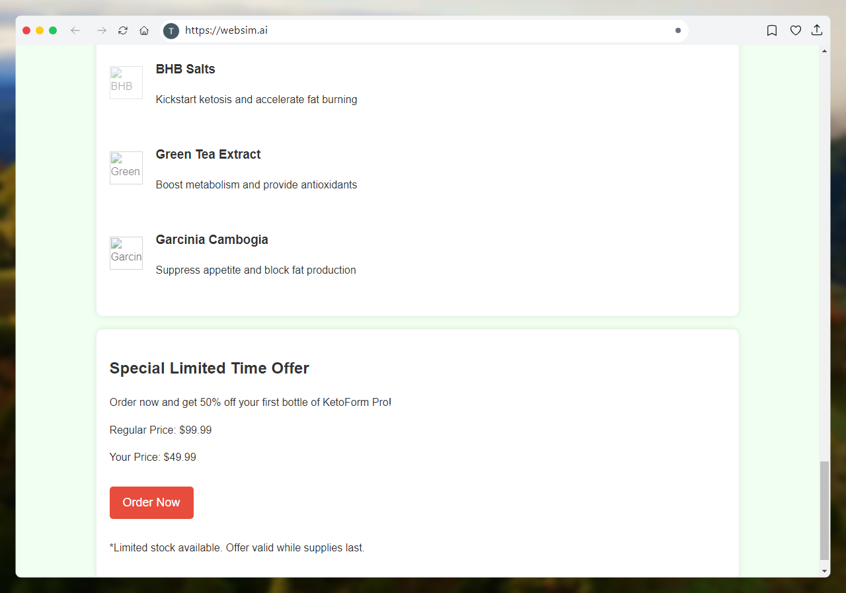846x593 pixels.
Task: Click the scrollbar down arrow
Action: pos(824,571)
